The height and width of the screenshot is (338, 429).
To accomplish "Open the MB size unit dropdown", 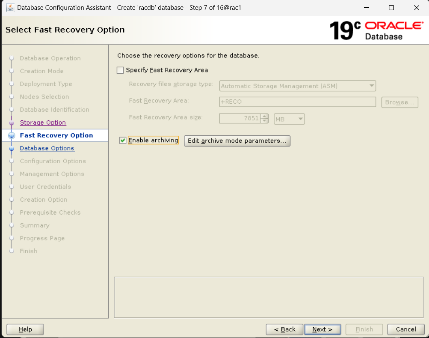I will coord(289,119).
